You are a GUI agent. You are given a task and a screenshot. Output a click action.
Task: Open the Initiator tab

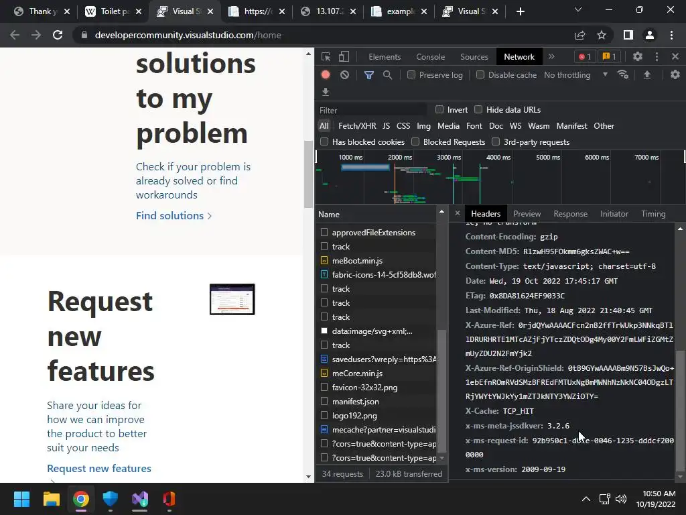tap(614, 214)
